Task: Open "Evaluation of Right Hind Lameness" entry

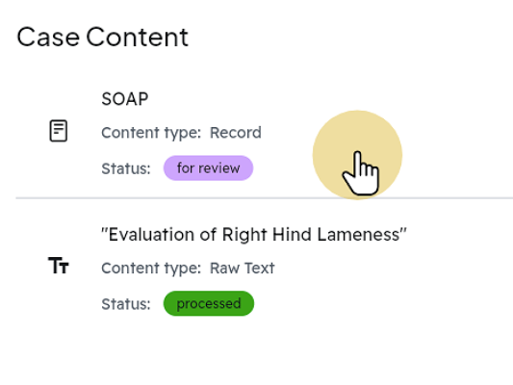Action: [x=254, y=235]
